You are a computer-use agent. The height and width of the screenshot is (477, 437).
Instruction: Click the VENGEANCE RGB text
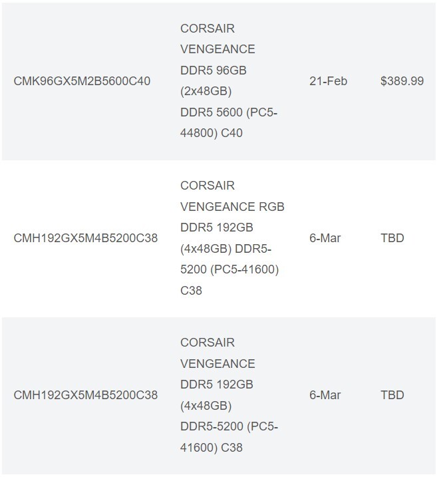point(232,207)
